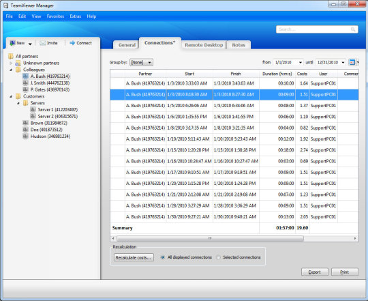
Task: Select the Selected connections radio button
Action: pos(218,257)
